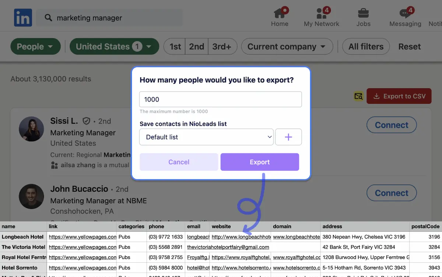Image resolution: width=442 pixels, height=277 pixels.
Task: Select the Hotel Sorrento name cell
Action: pos(24,268)
